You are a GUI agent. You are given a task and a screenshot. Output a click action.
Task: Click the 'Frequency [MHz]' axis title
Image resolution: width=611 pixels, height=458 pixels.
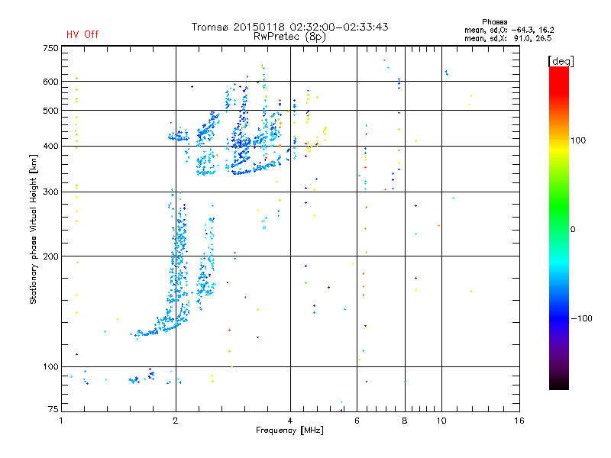click(x=289, y=431)
